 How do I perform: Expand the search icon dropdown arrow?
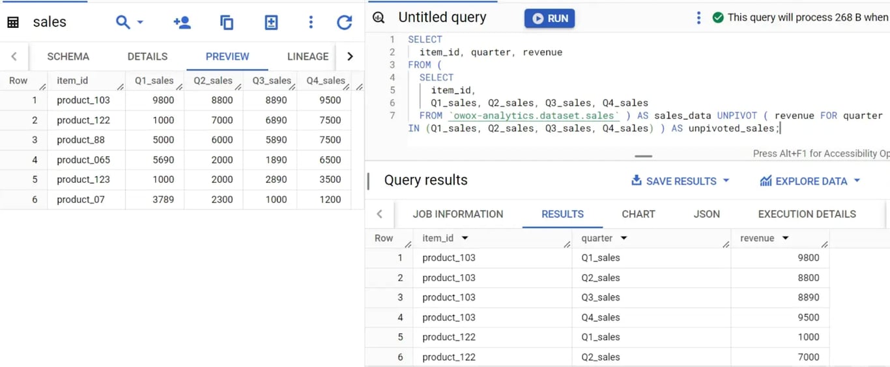[x=140, y=22]
